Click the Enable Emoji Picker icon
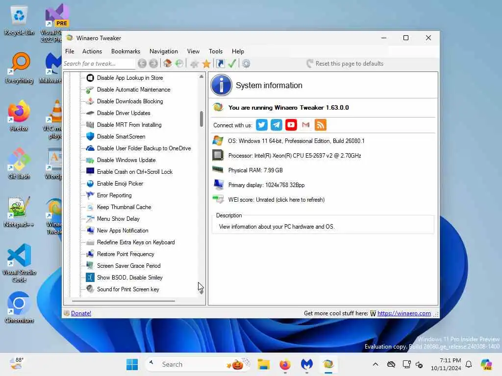Image resolution: width=502 pixels, height=376 pixels. (x=90, y=184)
